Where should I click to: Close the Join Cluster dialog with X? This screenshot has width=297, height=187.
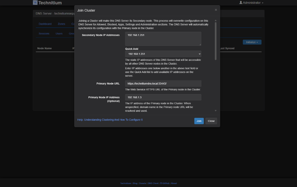tap(216, 10)
